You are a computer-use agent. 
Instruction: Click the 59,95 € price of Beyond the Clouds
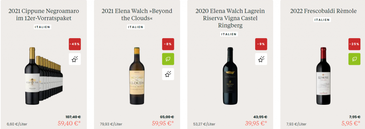coord(163,123)
